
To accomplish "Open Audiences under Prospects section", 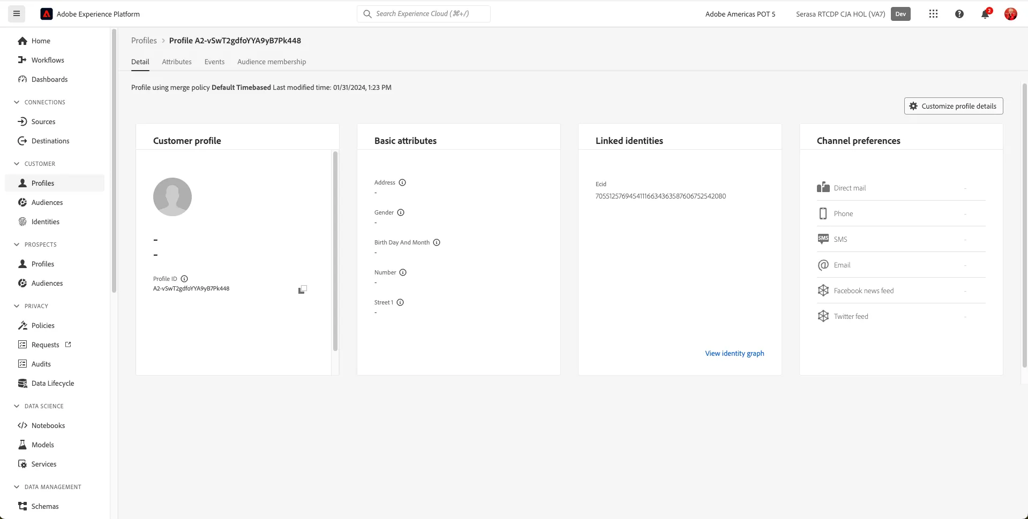I will tap(55, 283).
